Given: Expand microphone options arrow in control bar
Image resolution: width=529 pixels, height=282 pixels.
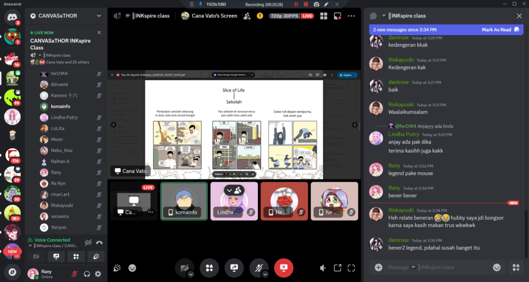Looking at the screenshot, I should point(265,274).
